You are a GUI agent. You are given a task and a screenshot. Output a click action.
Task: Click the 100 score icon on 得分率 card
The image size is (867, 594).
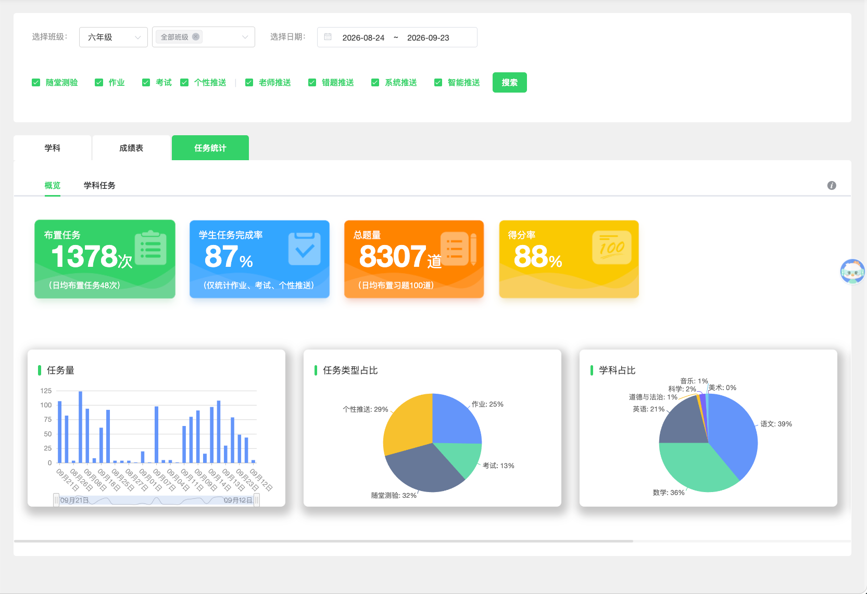[612, 248]
